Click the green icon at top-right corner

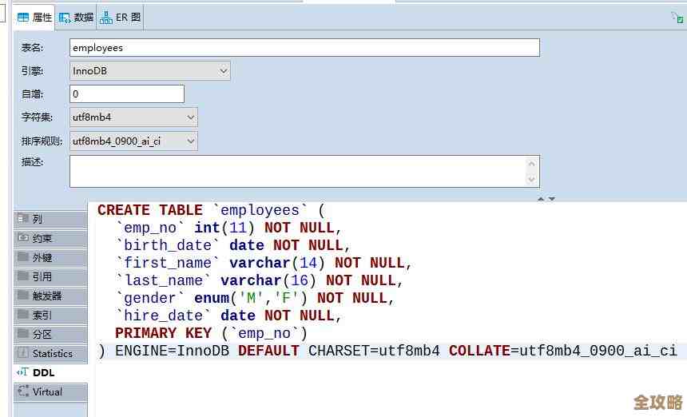(677, 17)
